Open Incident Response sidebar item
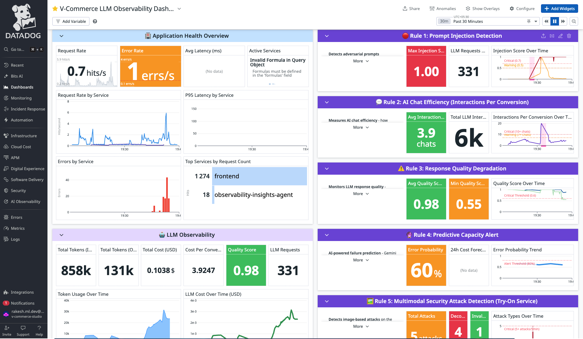The width and height of the screenshot is (583, 339). pos(24,109)
